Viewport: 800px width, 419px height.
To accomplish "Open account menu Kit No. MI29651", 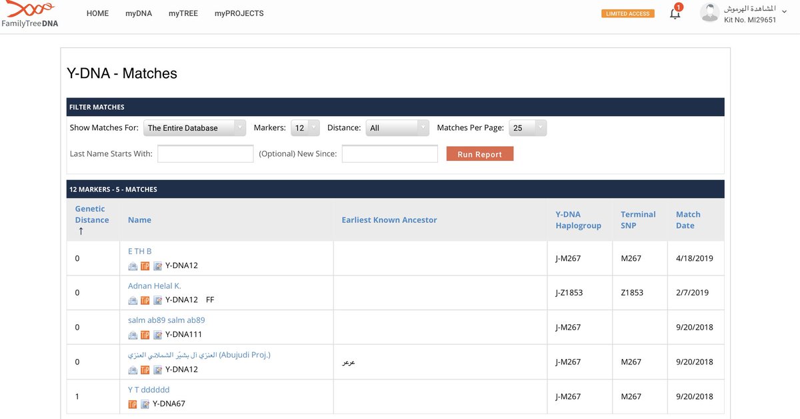I will point(750,20).
